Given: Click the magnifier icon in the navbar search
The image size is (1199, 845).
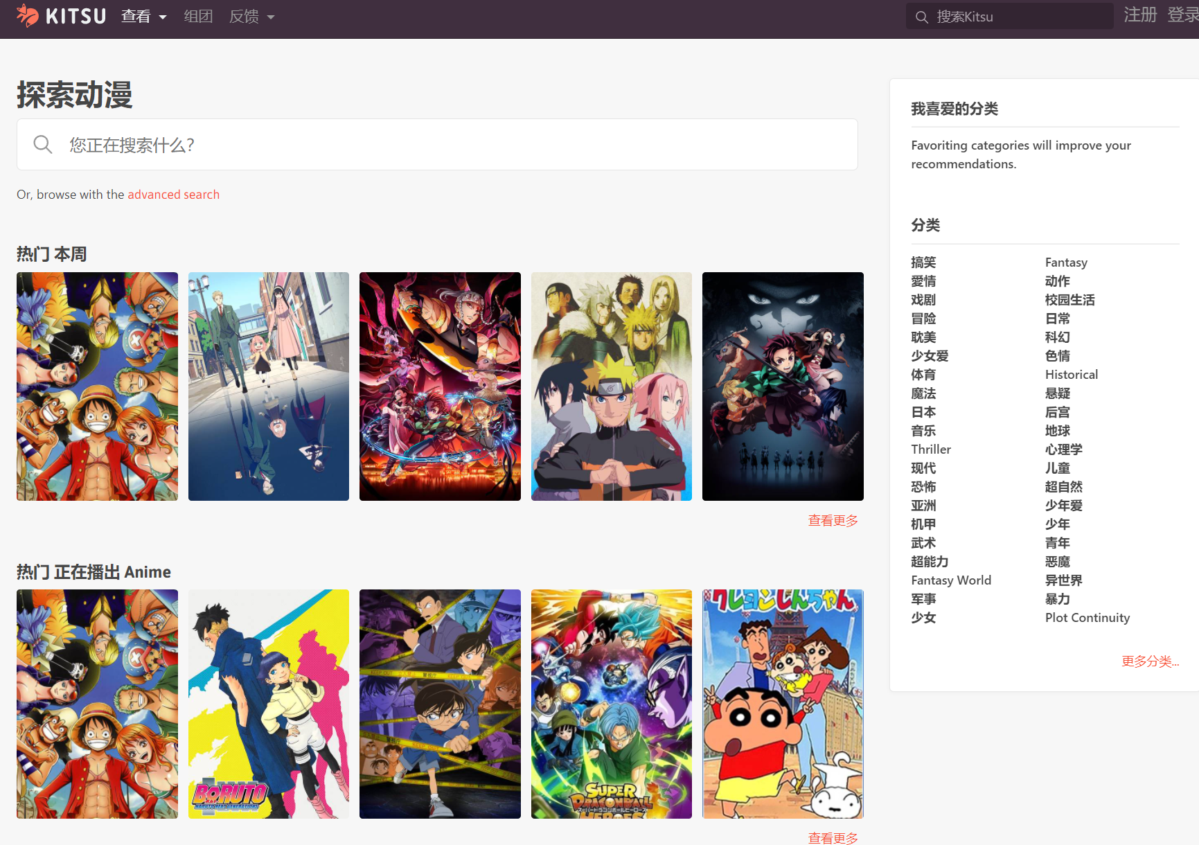Looking at the screenshot, I should coord(921,17).
